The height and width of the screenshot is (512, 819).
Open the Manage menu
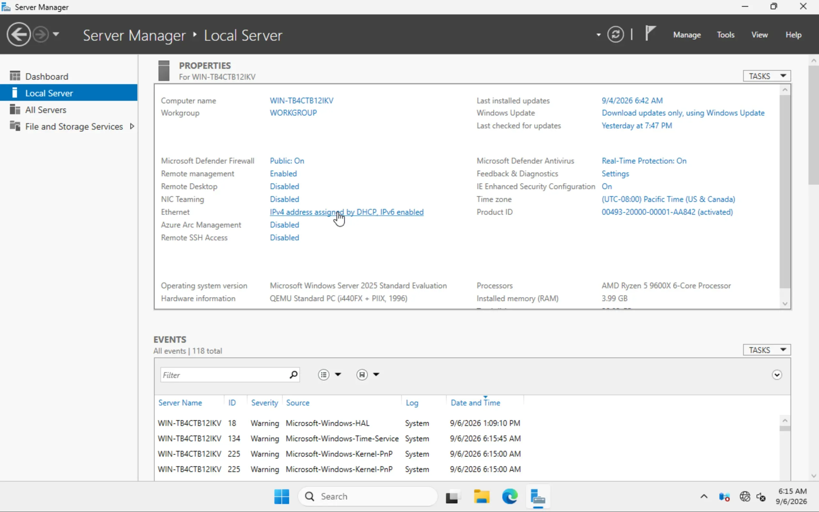(x=687, y=35)
